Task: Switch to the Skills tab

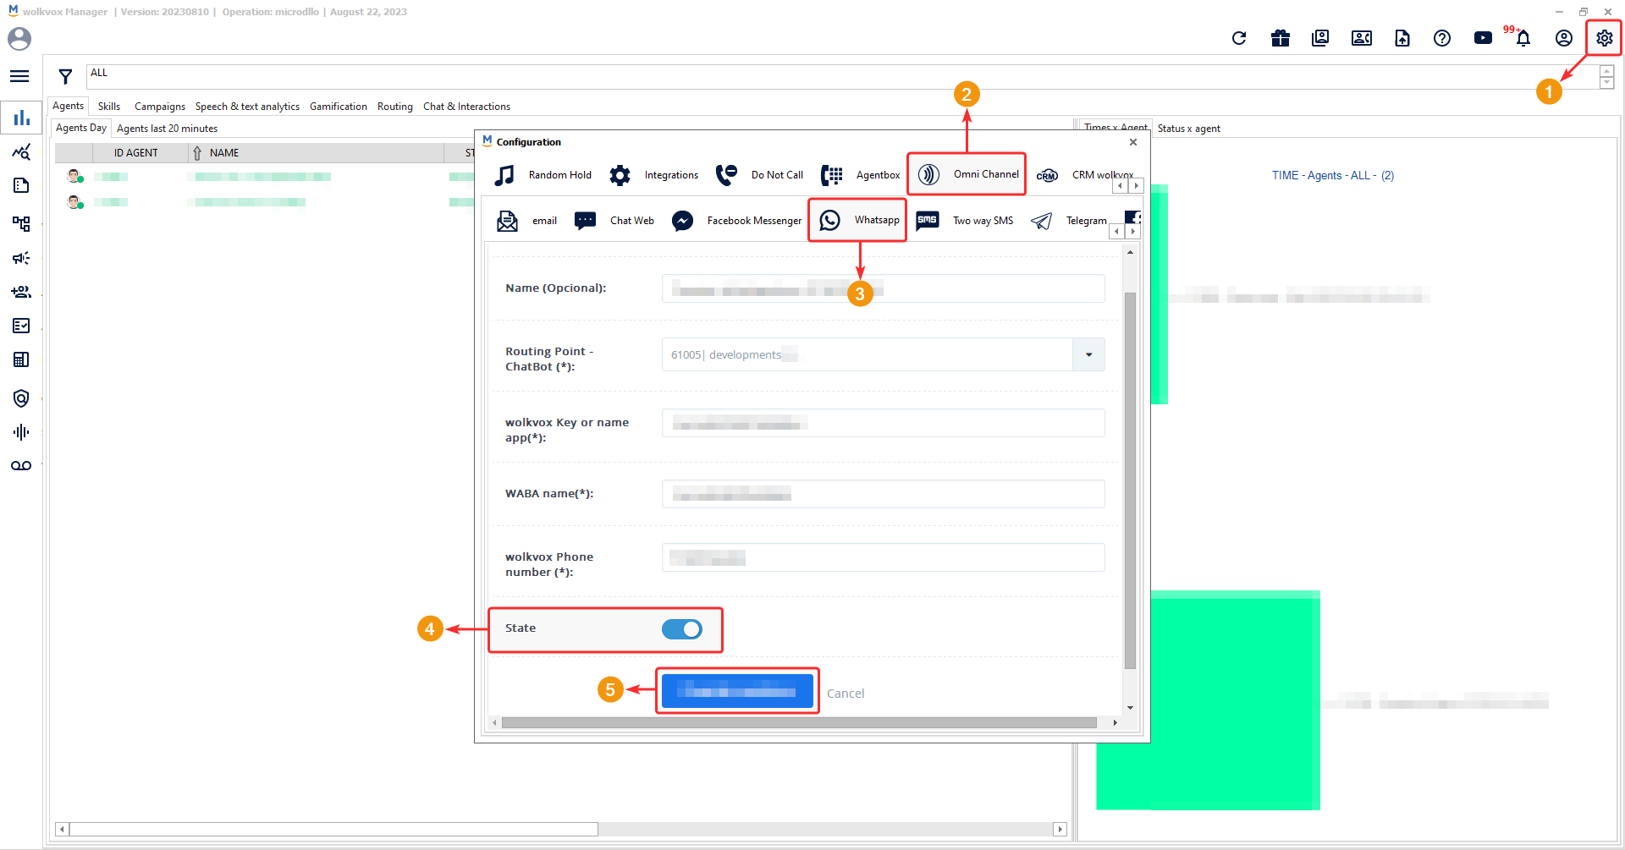Action: click(x=109, y=107)
